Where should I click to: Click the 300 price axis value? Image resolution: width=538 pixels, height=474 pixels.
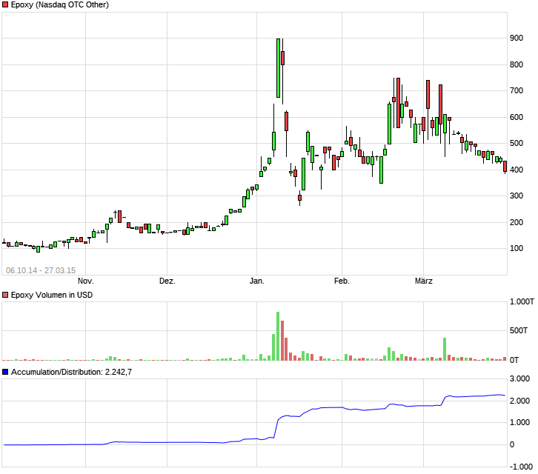[517, 196]
